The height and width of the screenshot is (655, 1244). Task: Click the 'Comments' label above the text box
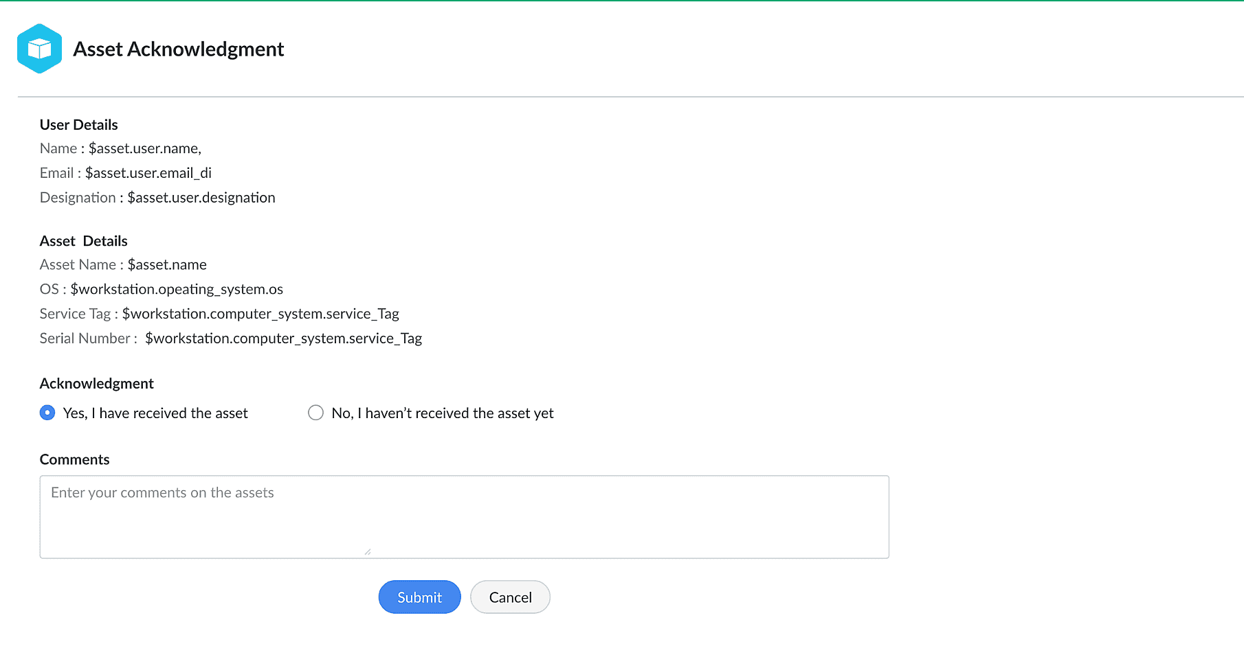pos(74,459)
